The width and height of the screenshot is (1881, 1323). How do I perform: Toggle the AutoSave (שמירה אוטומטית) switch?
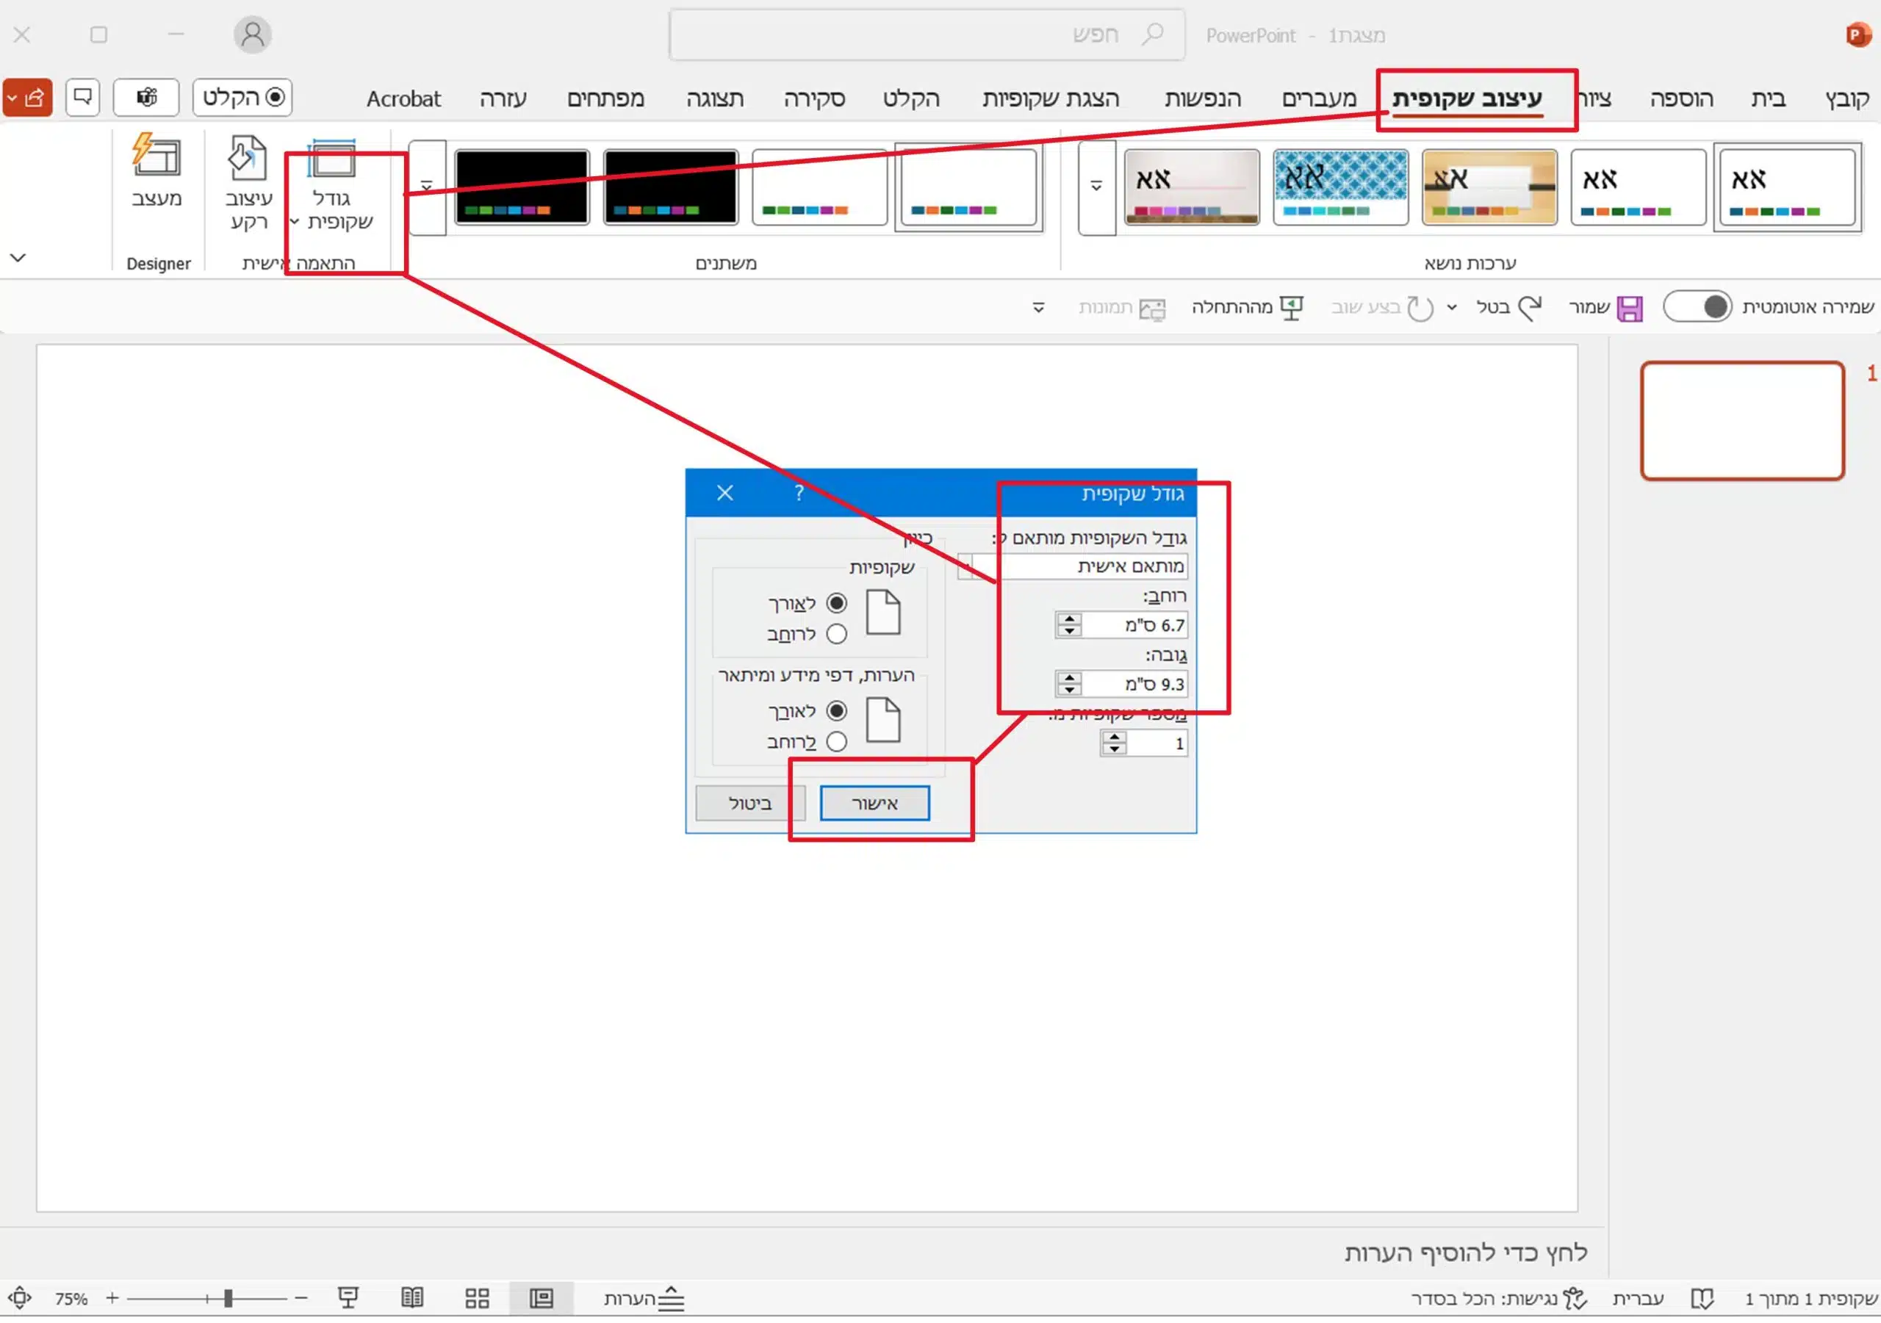click(x=1697, y=307)
